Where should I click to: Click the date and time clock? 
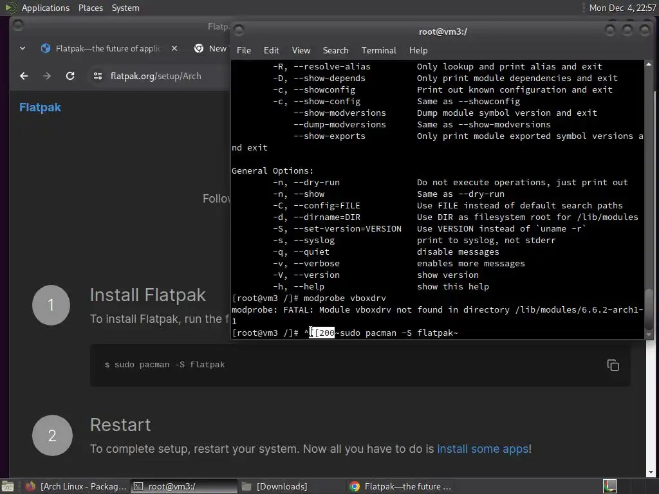[622, 8]
